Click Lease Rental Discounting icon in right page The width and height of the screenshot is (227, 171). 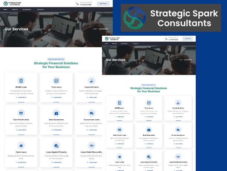point(178,157)
